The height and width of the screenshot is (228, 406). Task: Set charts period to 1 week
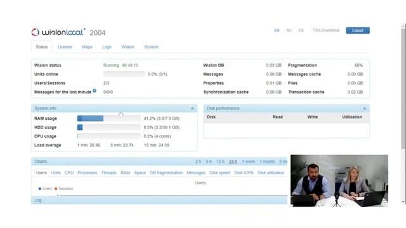point(248,161)
